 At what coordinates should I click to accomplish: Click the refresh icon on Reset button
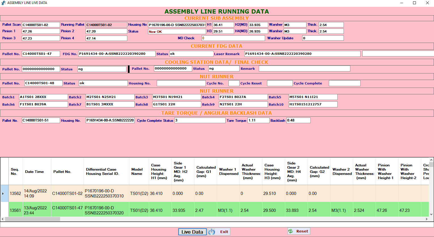[291, 231]
